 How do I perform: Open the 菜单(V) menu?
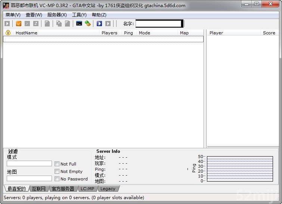pyautogui.click(x=13, y=15)
